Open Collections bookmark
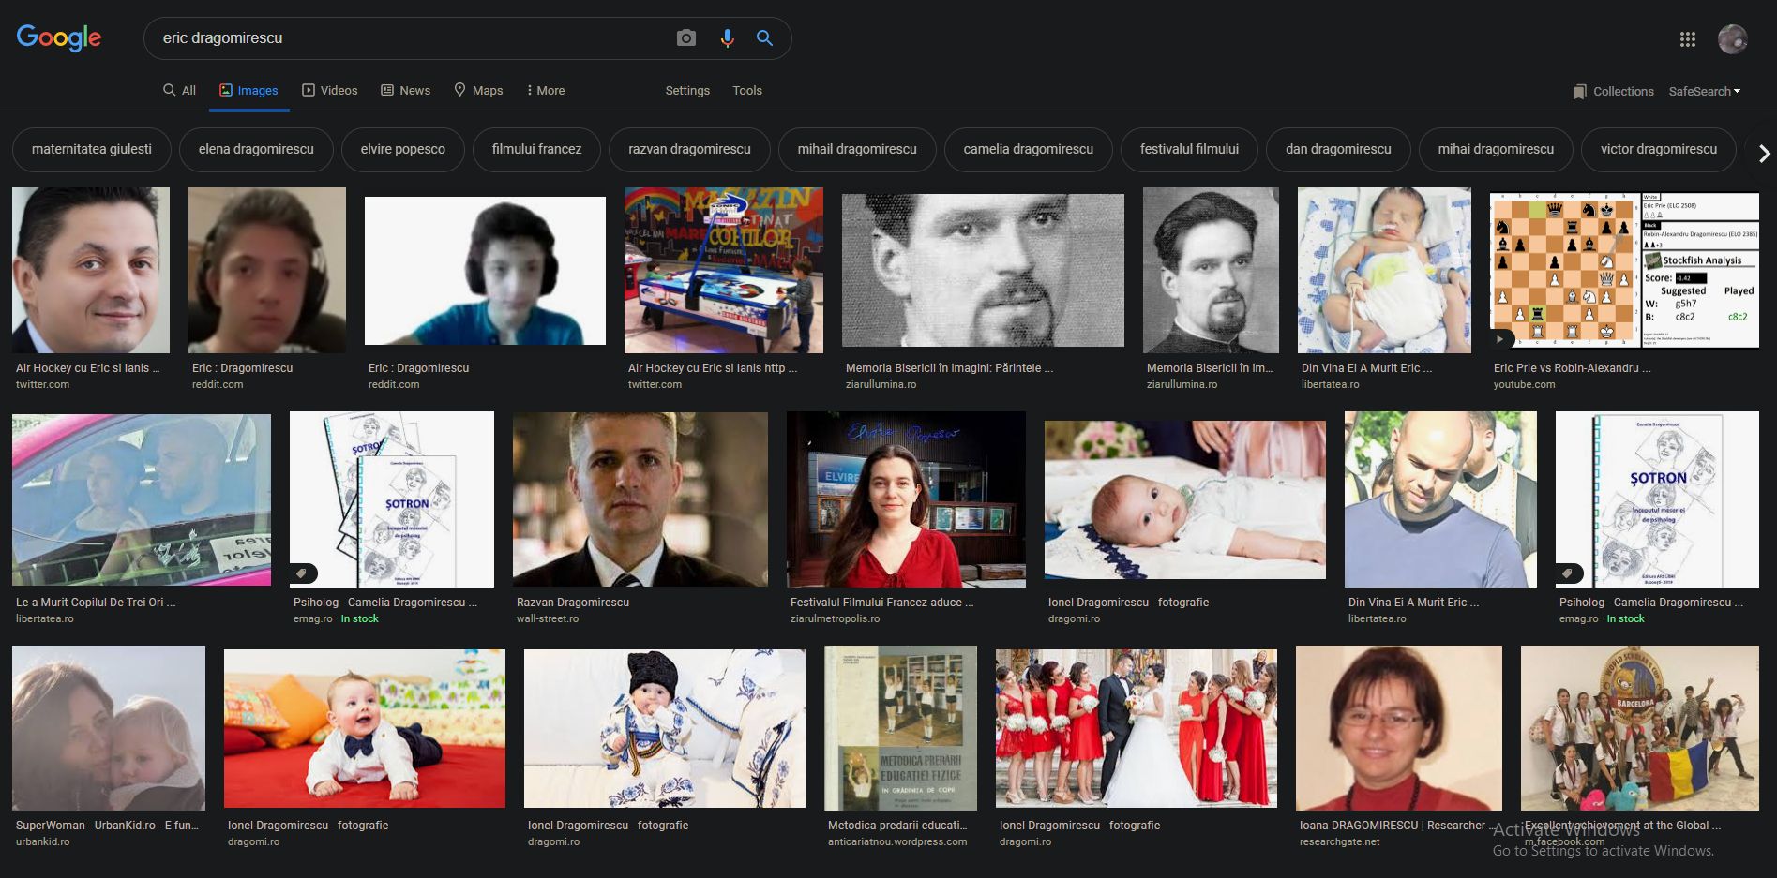The width and height of the screenshot is (1777, 878). pos(1613,91)
